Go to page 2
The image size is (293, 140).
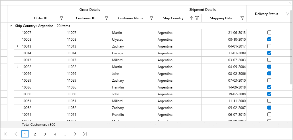(x=35, y=134)
